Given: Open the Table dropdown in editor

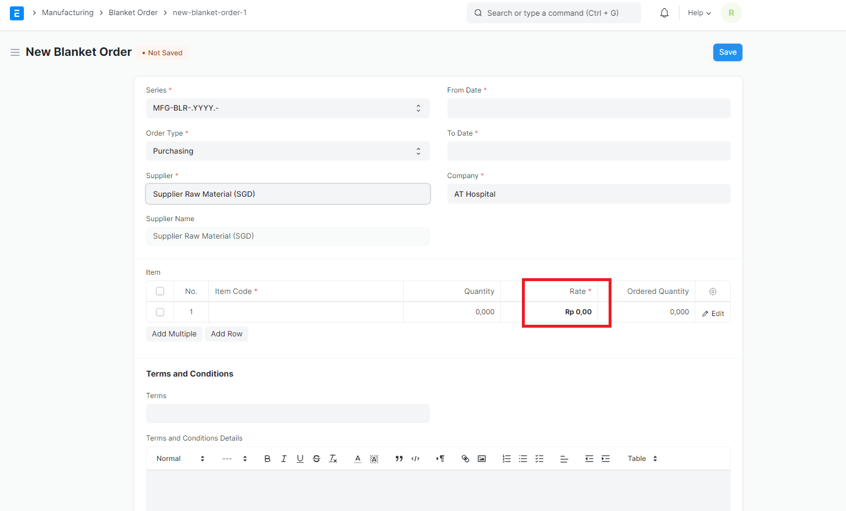Looking at the screenshot, I should pyautogui.click(x=642, y=459).
